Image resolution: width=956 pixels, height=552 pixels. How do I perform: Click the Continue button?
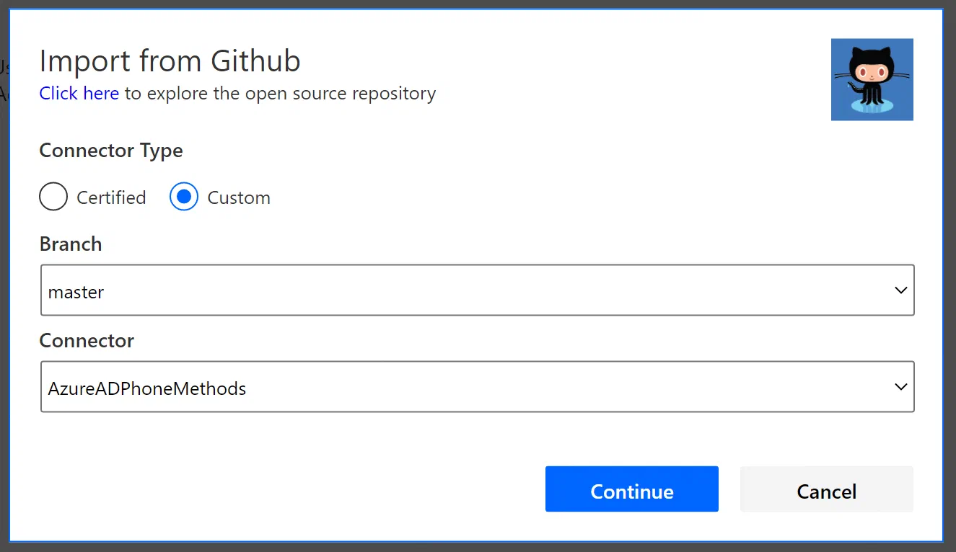pos(632,489)
